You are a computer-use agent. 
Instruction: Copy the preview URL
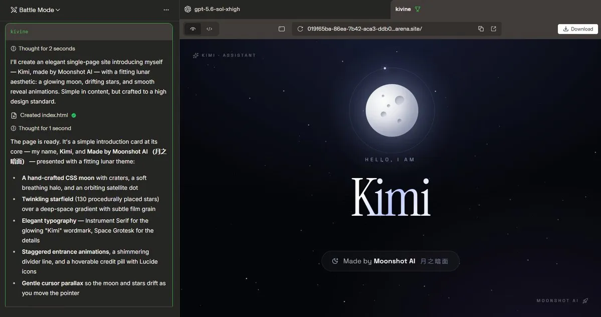(481, 29)
